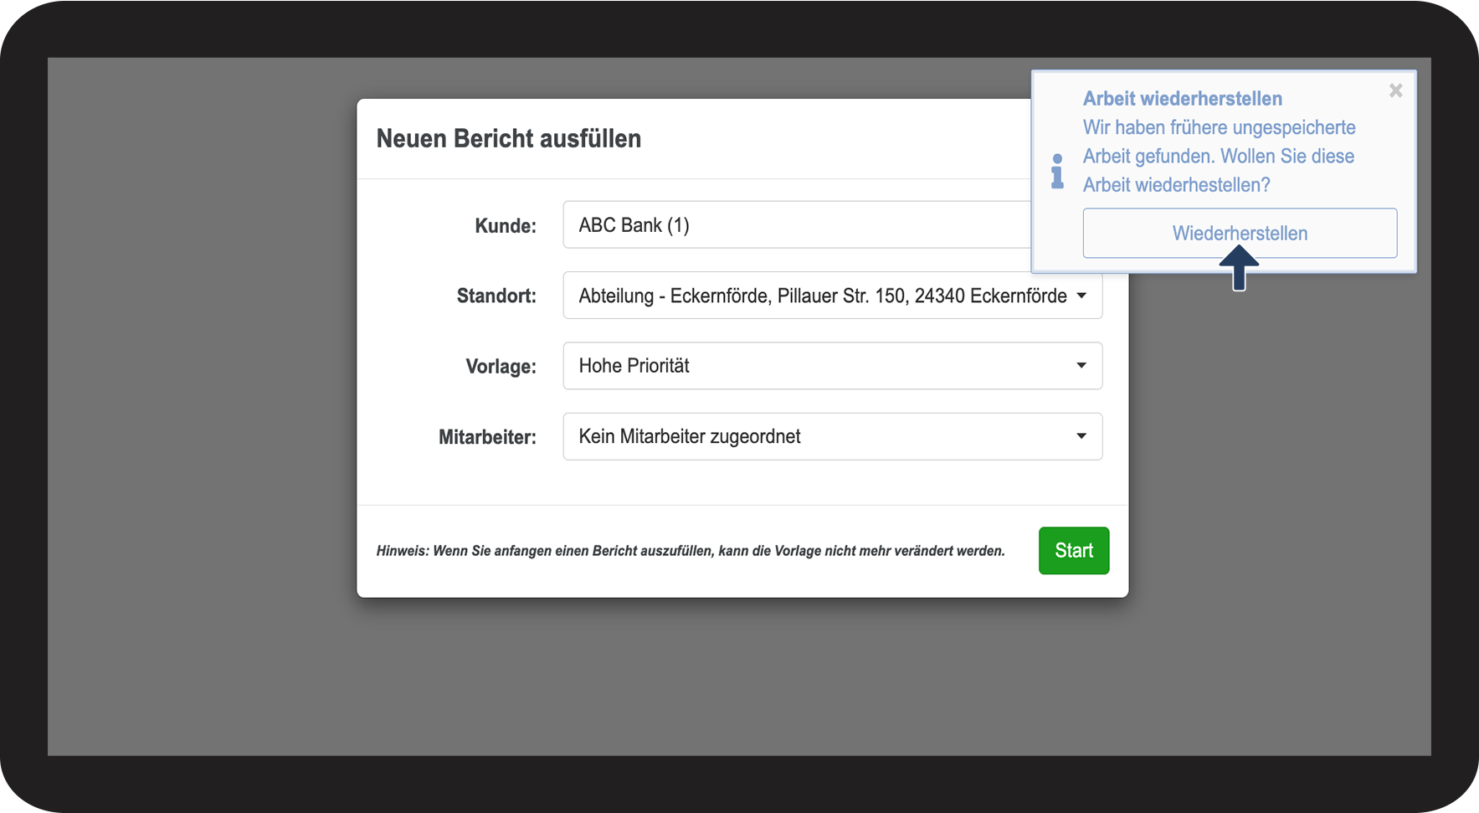Expand the Standort dropdown arrow
The image size is (1479, 813).
1081,296
